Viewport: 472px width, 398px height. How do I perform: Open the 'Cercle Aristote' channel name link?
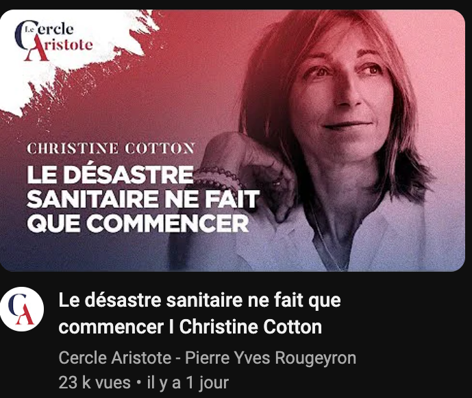point(115,358)
